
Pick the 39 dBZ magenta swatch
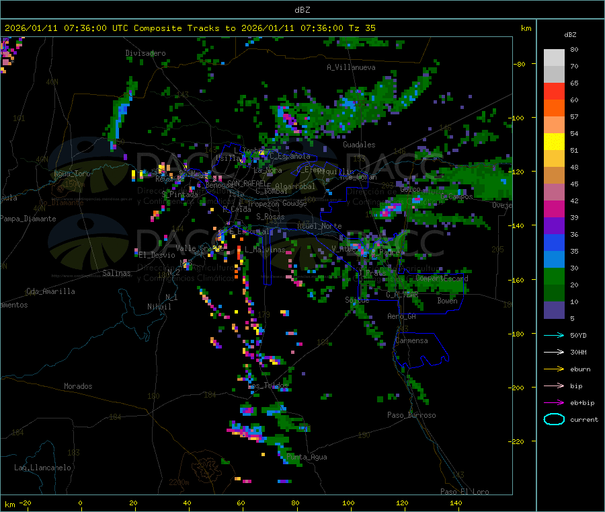pos(554,209)
